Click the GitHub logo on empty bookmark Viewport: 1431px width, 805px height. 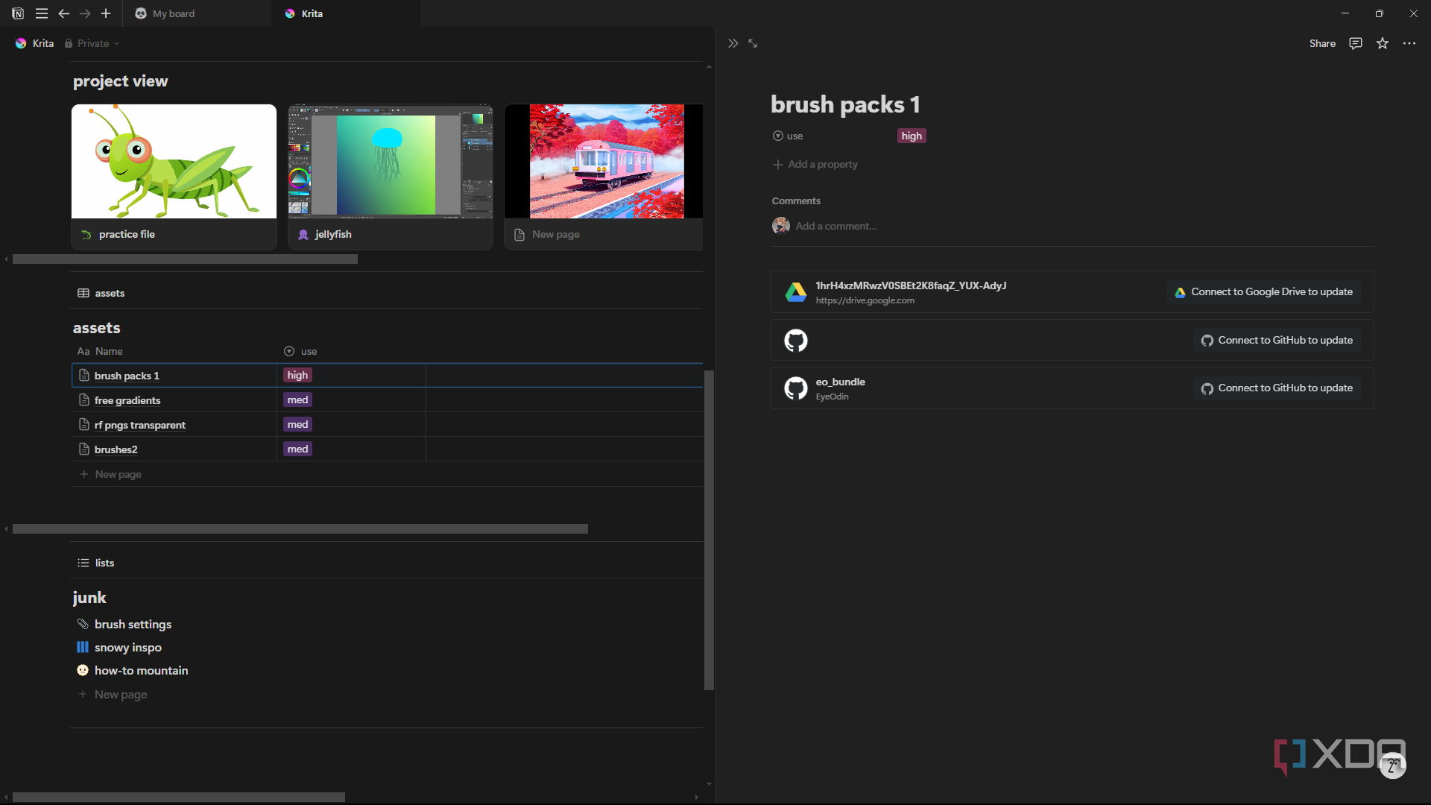[x=796, y=341]
